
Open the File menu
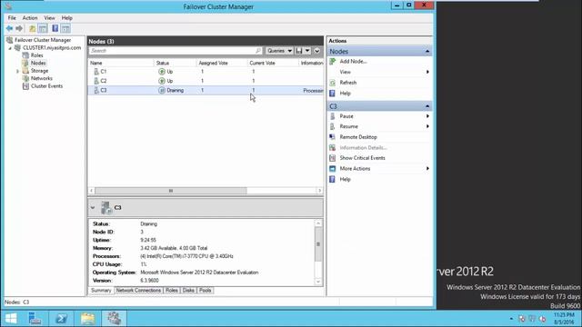point(12,18)
